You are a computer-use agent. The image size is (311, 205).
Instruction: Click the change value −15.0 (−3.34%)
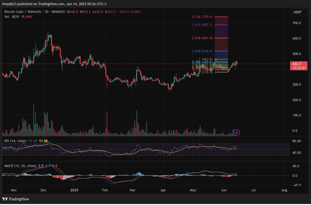point(129,12)
